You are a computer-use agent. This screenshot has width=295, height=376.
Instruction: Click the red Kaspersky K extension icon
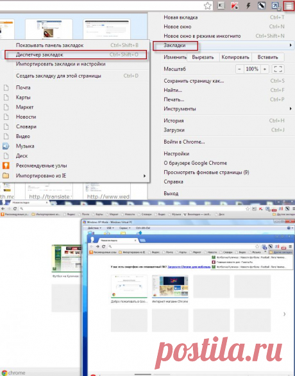(x=235, y=6)
